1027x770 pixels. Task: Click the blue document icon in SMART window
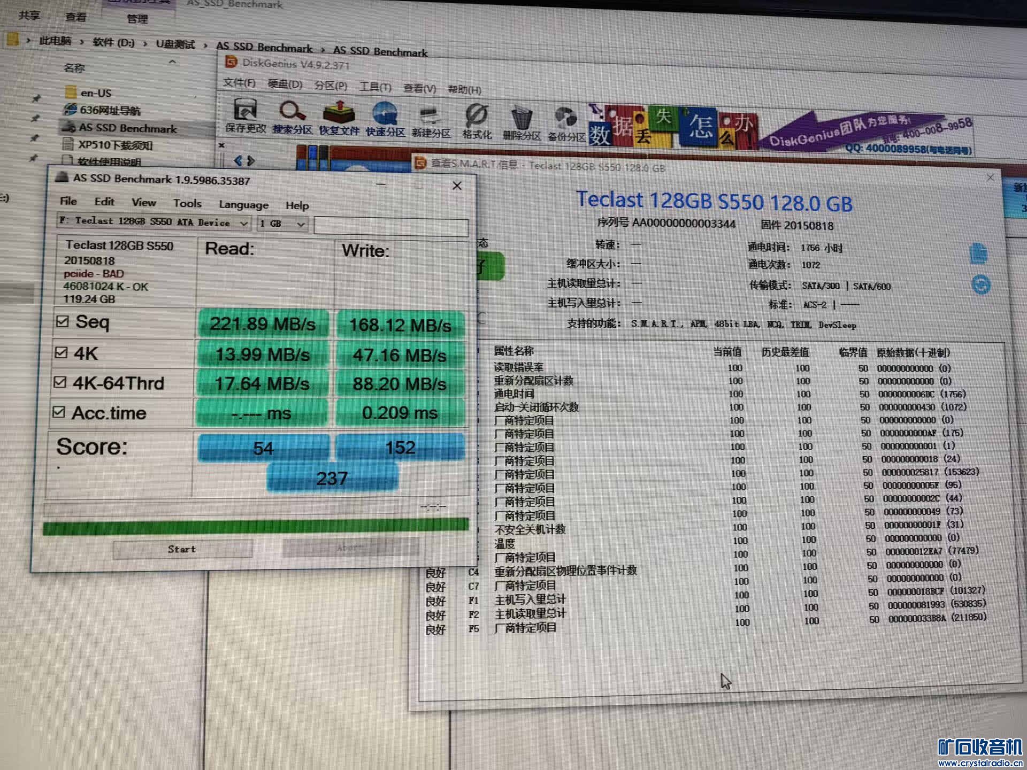tap(978, 253)
